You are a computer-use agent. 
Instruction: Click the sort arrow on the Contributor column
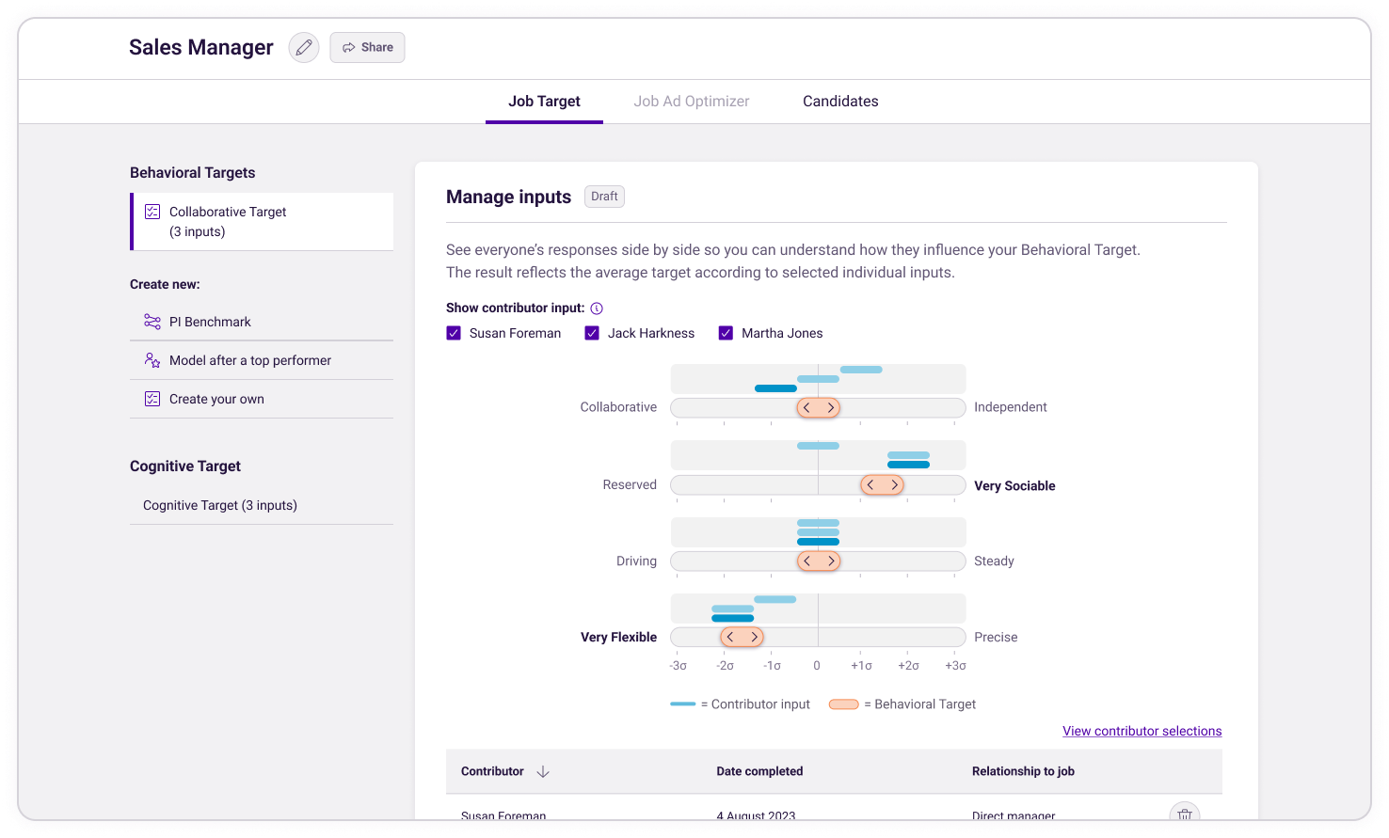[543, 771]
